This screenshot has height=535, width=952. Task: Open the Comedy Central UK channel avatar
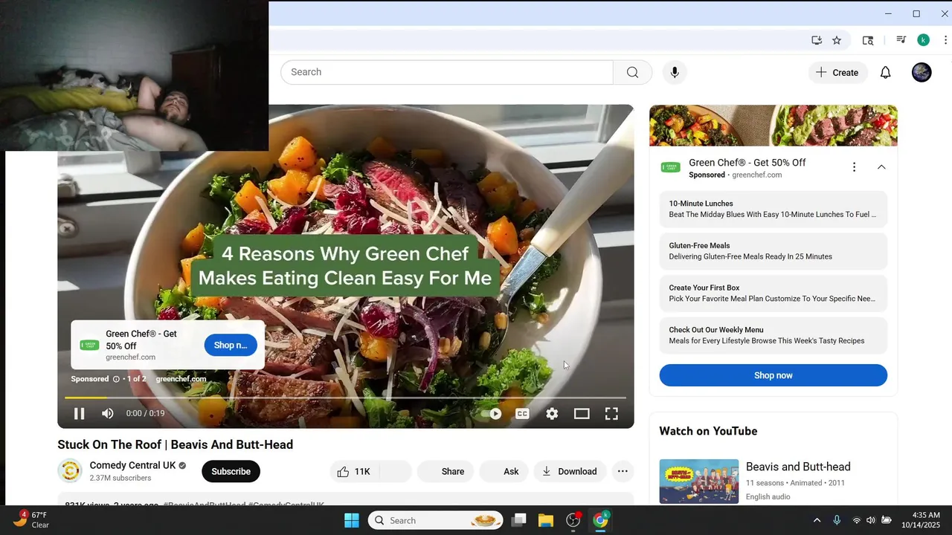click(70, 471)
